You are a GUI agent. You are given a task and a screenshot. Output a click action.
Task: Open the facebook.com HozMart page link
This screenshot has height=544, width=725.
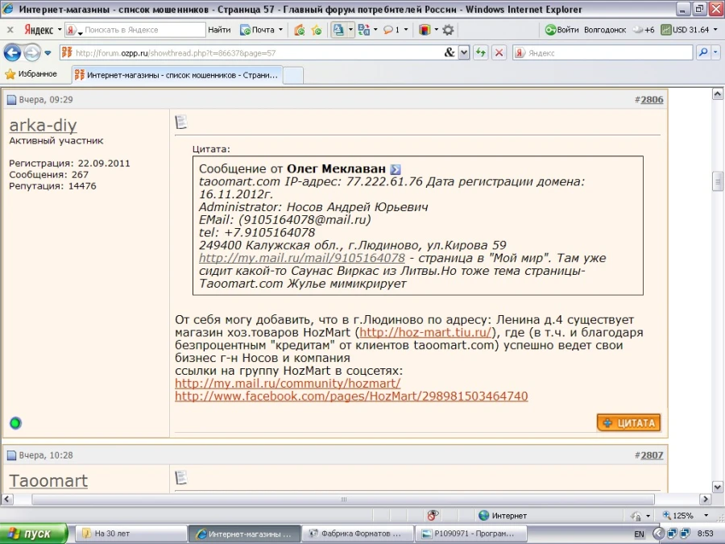coord(351,396)
